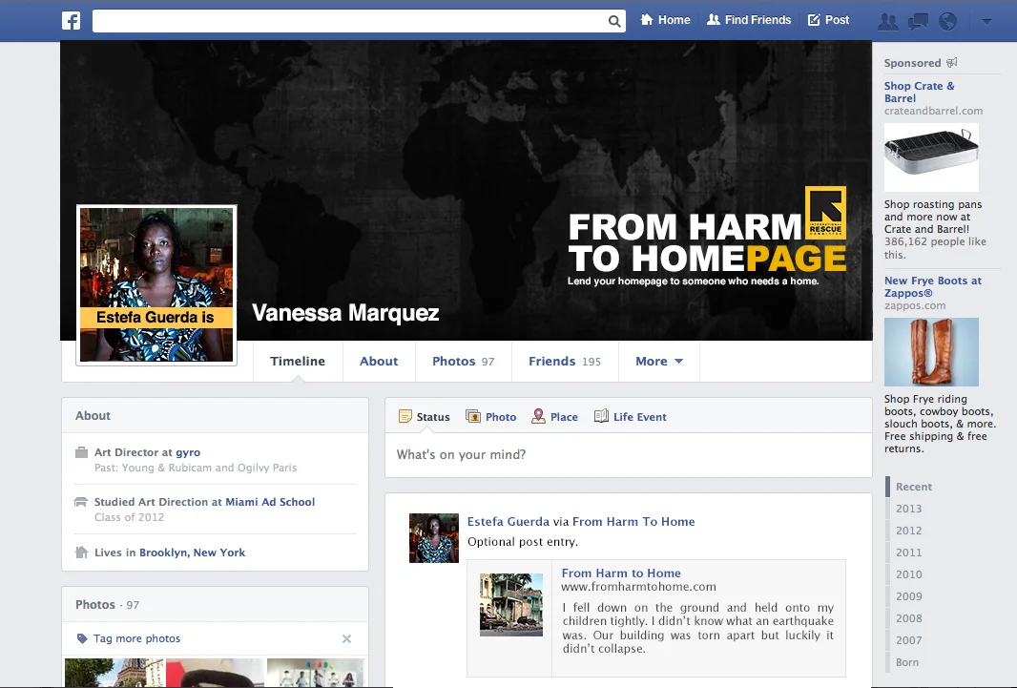Select the Status composer option
The height and width of the screenshot is (688, 1017).
(425, 416)
